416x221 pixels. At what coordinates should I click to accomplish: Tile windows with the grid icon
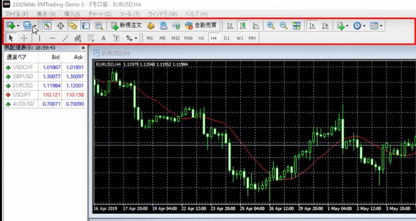point(296,26)
